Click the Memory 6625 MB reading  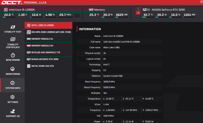click(122, 15)
